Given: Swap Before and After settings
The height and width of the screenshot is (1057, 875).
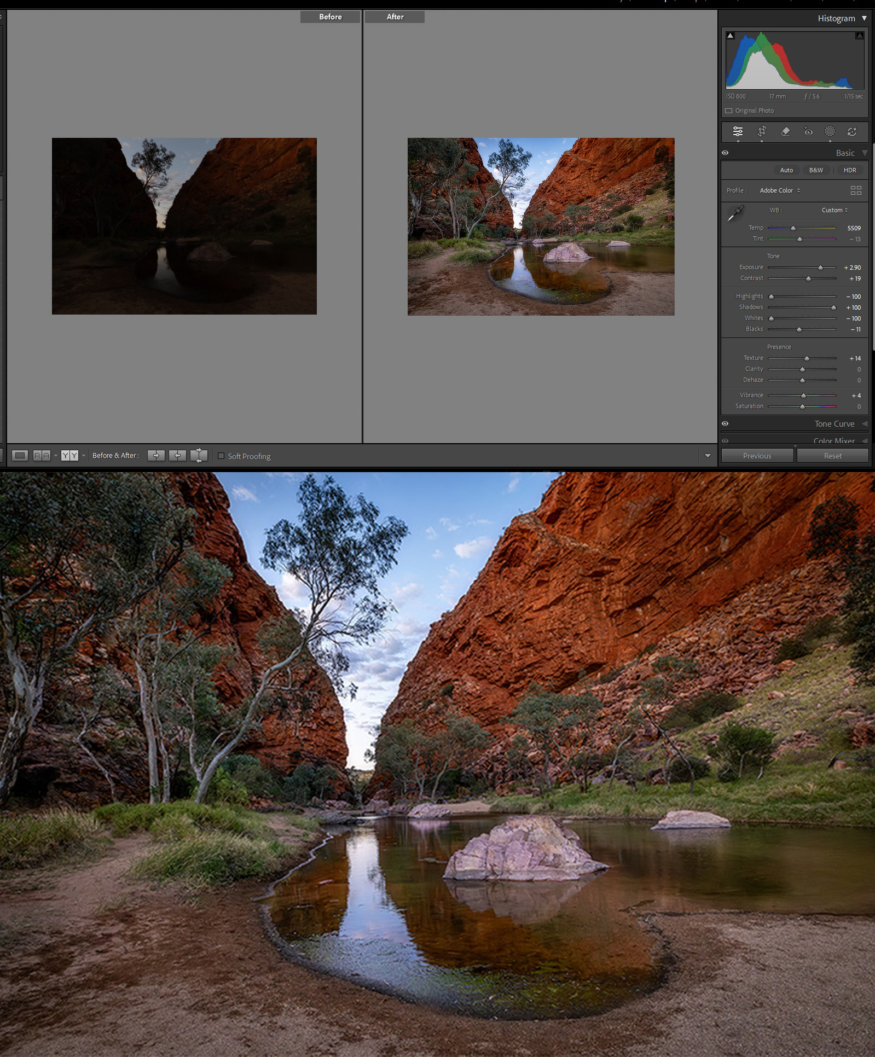Looking at the screenshot, I should [199, 456].
